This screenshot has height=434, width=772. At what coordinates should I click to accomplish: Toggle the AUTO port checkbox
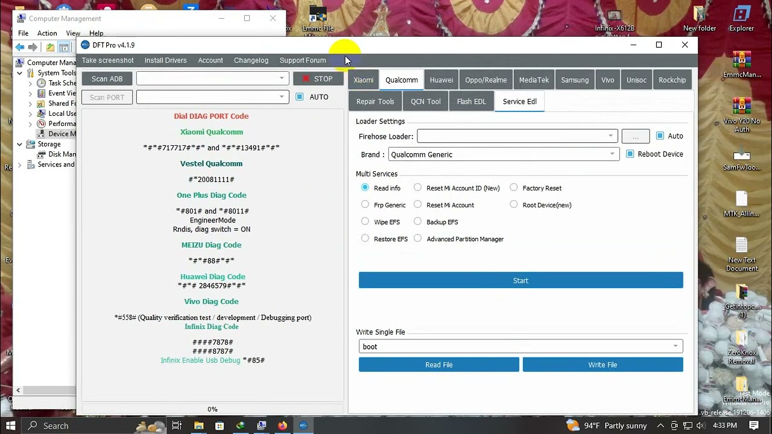click(x=300, y=96)
